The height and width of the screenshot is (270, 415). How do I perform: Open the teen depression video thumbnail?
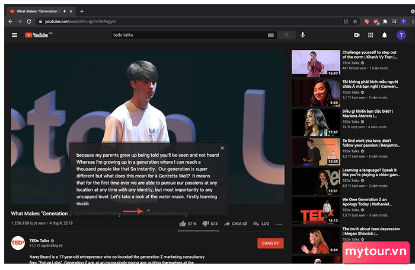click(316, 240)
